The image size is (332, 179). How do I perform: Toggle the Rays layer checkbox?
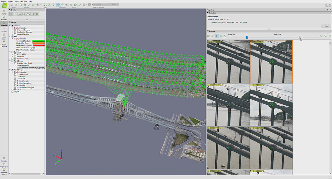(12, 36)
